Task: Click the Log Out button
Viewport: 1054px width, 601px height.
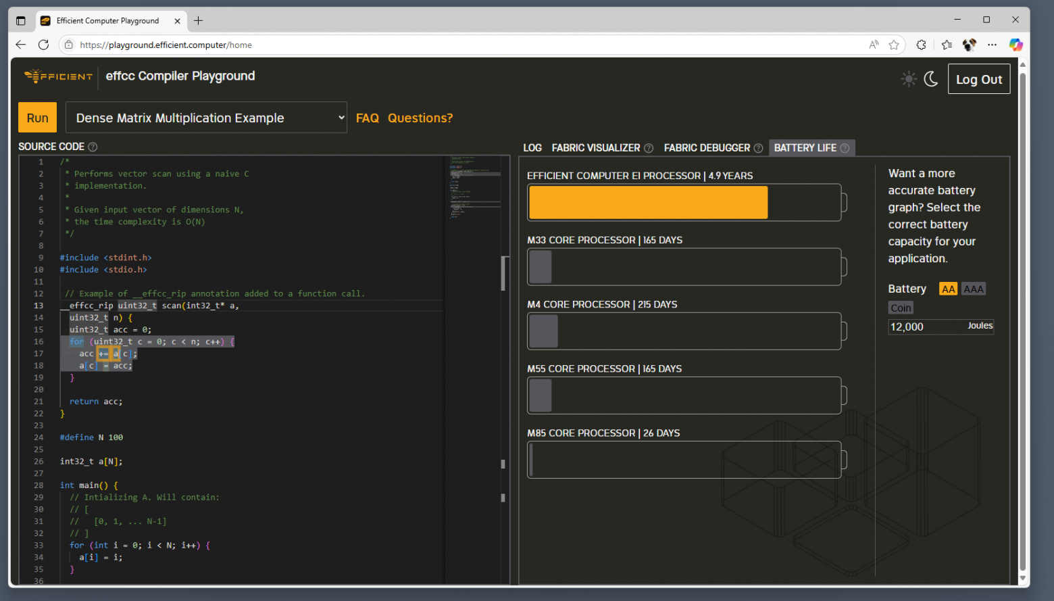Action: click(978, 79)
